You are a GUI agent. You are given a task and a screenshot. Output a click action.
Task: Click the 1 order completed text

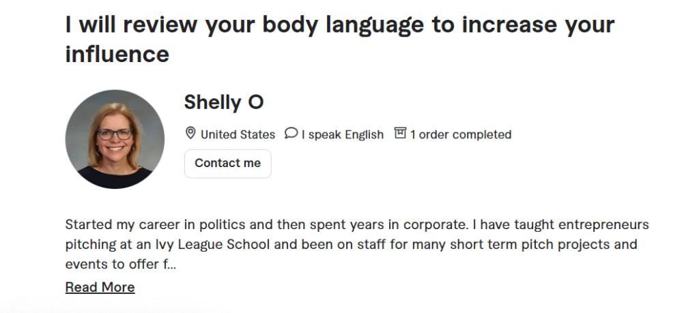coord(461,134)
